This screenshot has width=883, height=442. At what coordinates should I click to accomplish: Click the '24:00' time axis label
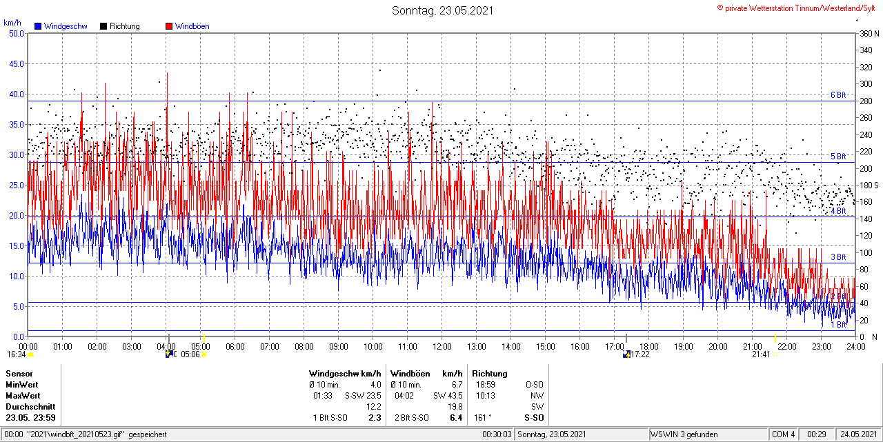(855, 346)
